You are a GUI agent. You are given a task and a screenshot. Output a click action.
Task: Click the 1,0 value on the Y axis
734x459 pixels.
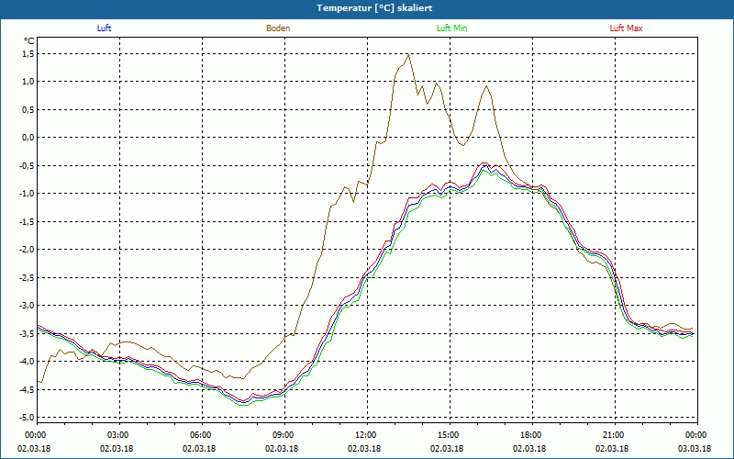28,82
